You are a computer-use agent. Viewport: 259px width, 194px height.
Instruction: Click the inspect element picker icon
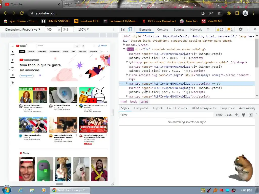coord(123,29)
